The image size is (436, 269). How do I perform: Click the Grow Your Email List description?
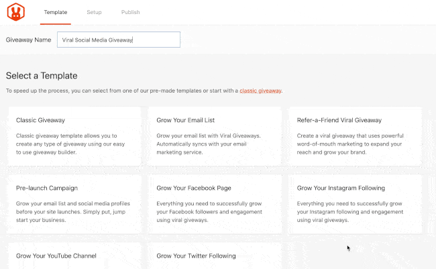(x=209, y=144)
